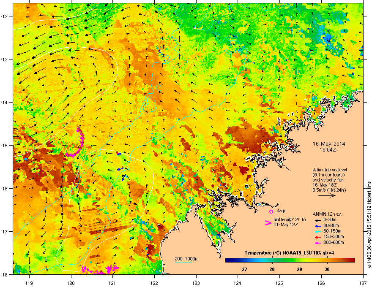The height and width of the screenshot is (287, 372).
Task: Click the latitude axis label '-13'
Action: 4,59
